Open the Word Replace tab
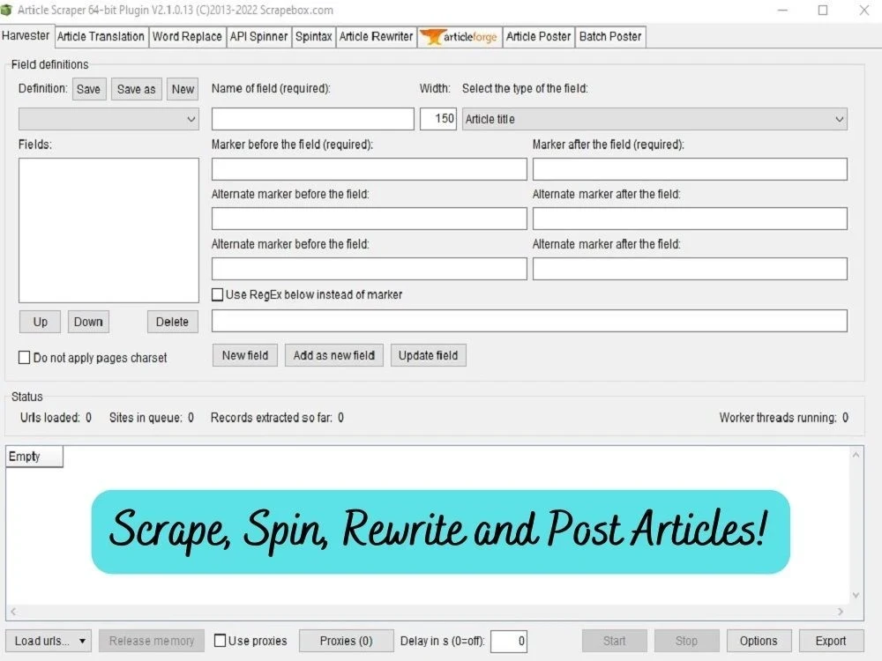882x661 pixels. click(x=187, y=37)
